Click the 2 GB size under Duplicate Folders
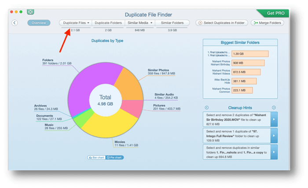 (108, 30)
